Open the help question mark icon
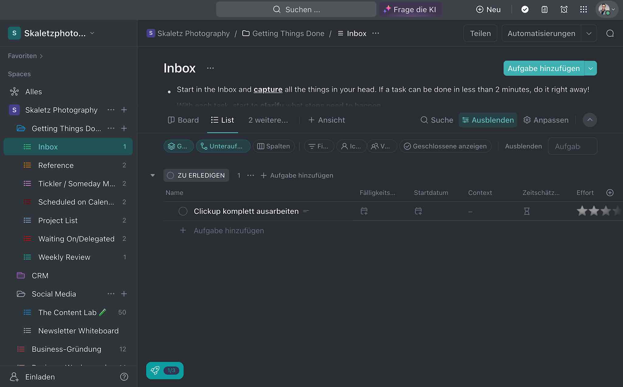Image resolution: width=623 pixels, height=387 pixels. 124,377
